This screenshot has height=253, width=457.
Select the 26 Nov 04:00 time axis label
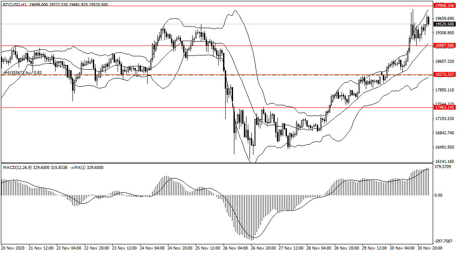coord(236,249)
